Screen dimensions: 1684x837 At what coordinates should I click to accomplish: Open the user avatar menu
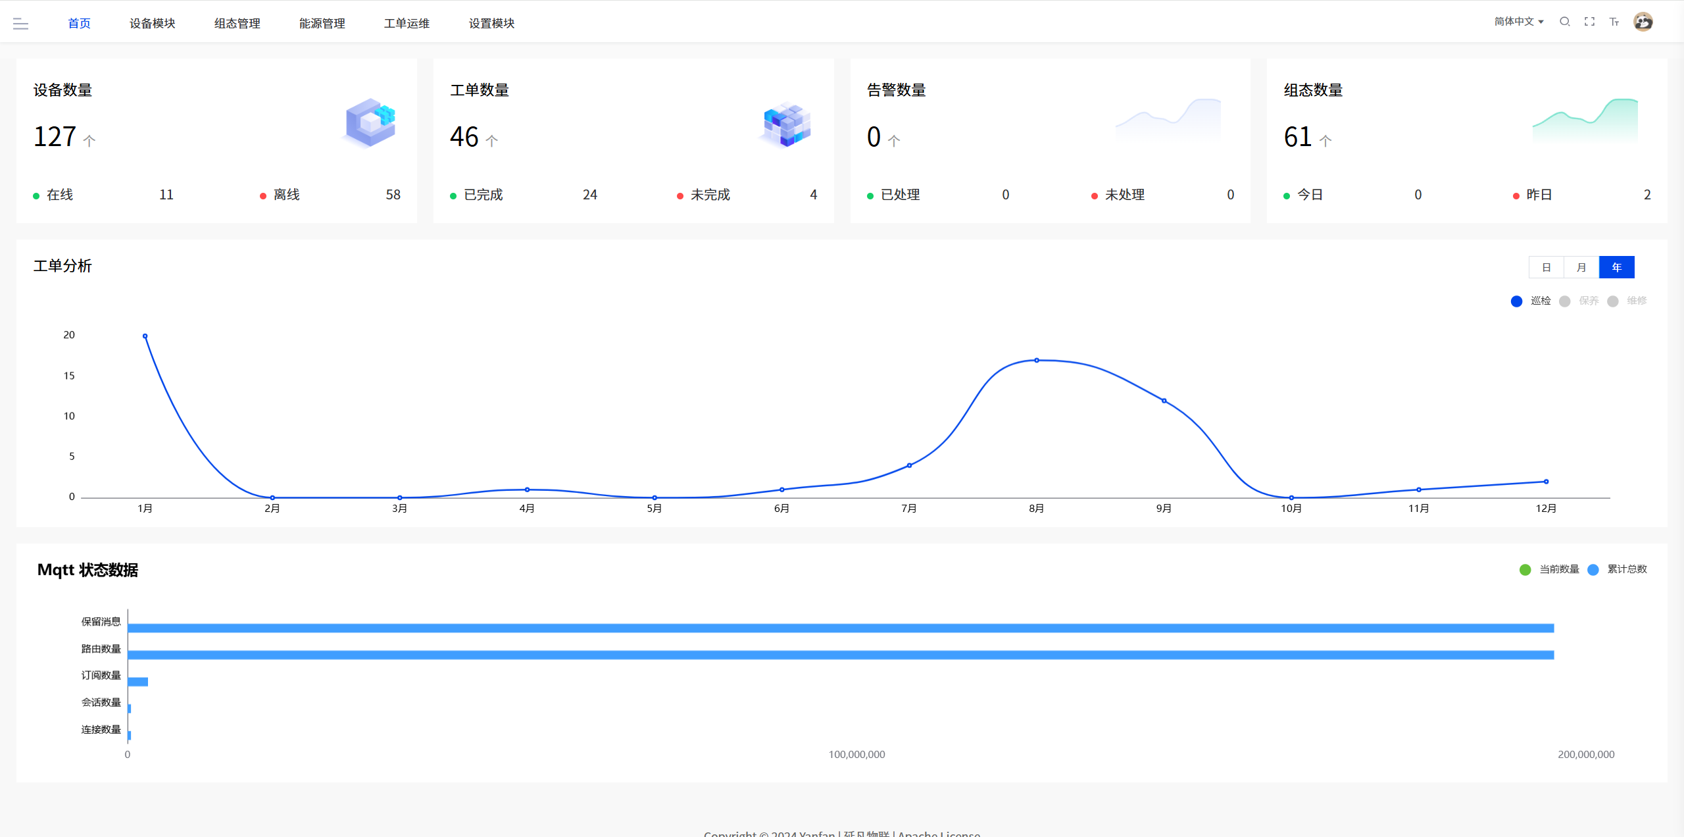click(1643, 22)
